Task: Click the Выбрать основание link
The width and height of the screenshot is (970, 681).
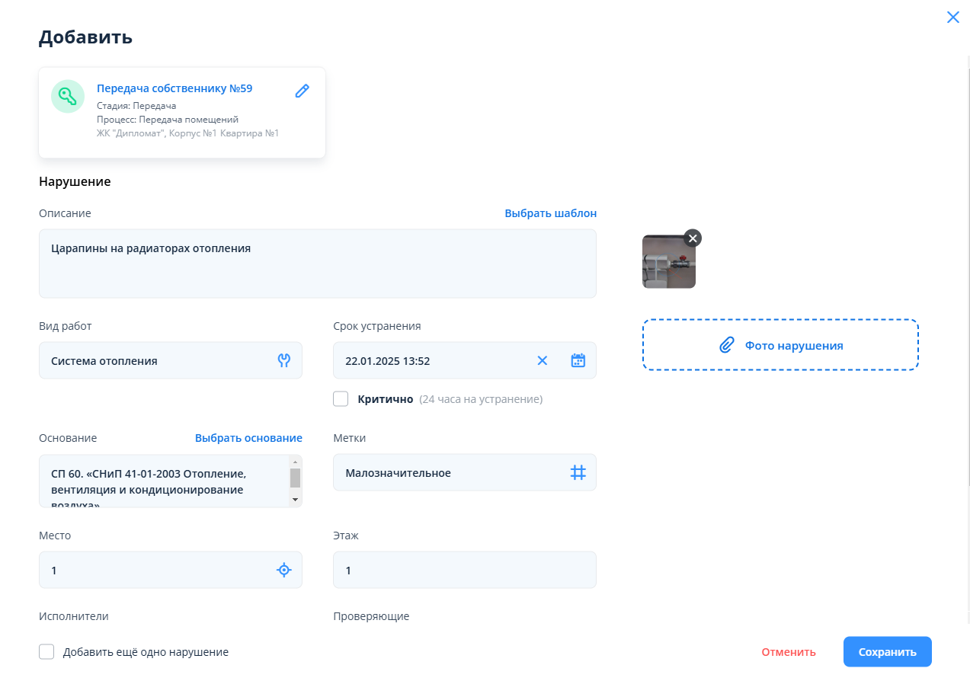Action: click(248, 438)
